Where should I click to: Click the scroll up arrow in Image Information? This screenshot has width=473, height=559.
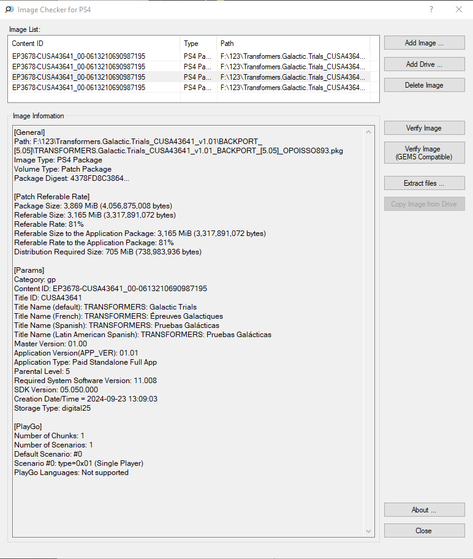(369, 132)
